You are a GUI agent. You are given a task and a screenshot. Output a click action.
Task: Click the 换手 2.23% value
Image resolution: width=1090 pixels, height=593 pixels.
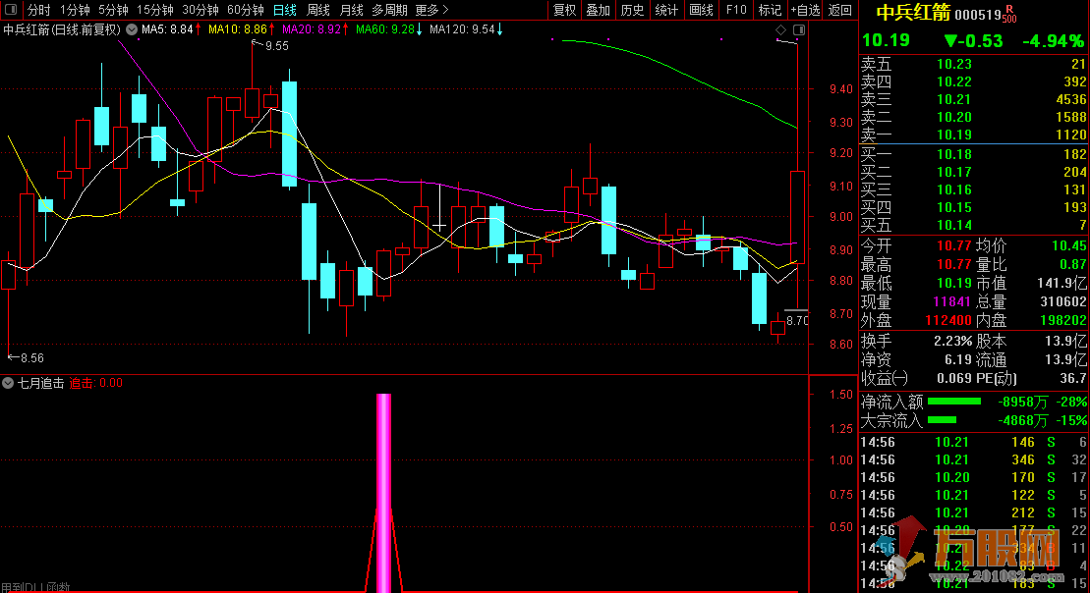pyautogui.click(x=952, y=341)
